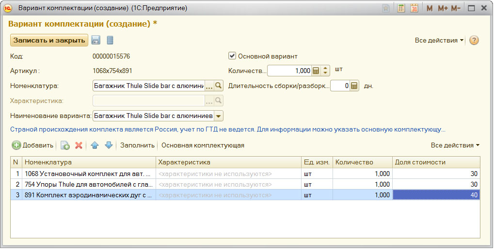Click the copy row icon

pos(65,145)
